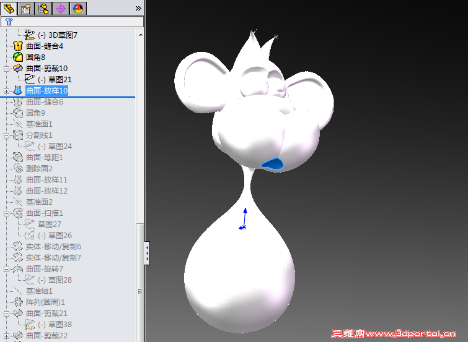This screenshot has width=468, height=342.
Task: Expand the 曲面-剪裁22 feature node
Action: [x=6, y=336]
